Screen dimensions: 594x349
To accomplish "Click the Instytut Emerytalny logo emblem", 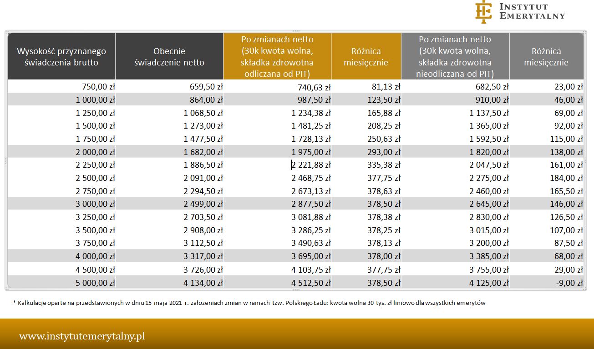I will point(483,12).
